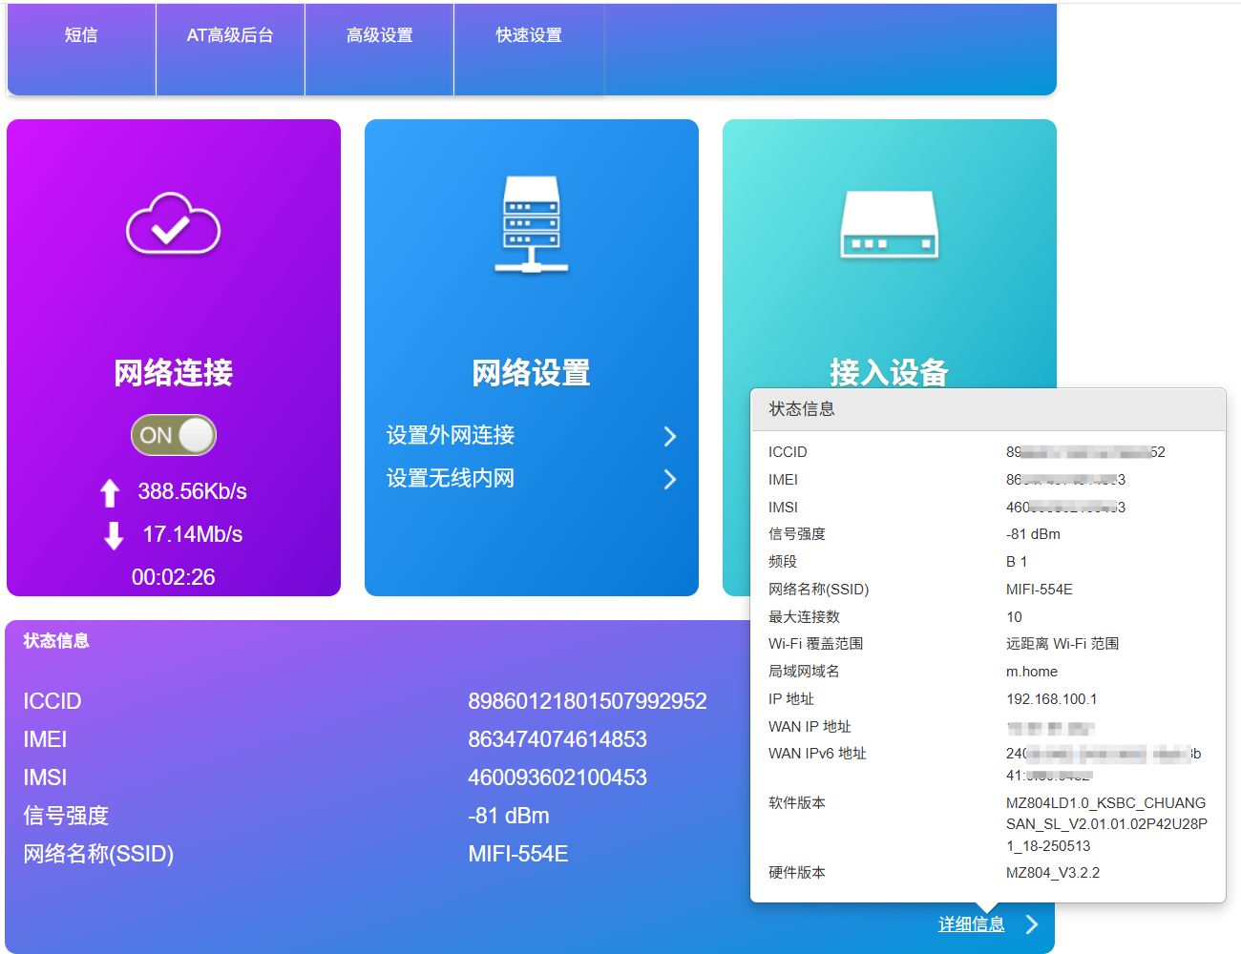Viewport: 1241px width, 954px height.
Task: Open the 详细信息 link
Action: point(971,924)
